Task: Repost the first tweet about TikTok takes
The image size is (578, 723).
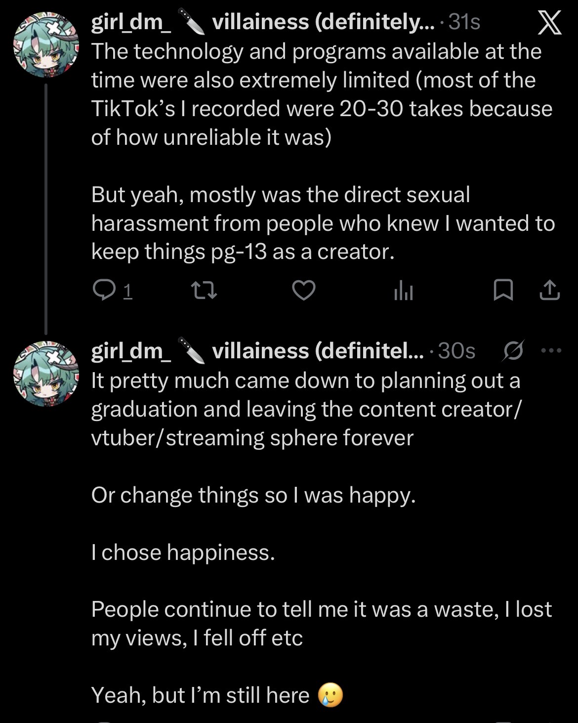Action: [x=204, y=291]
